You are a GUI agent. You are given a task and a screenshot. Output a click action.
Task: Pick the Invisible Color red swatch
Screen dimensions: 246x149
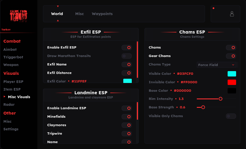click(232, 82)
